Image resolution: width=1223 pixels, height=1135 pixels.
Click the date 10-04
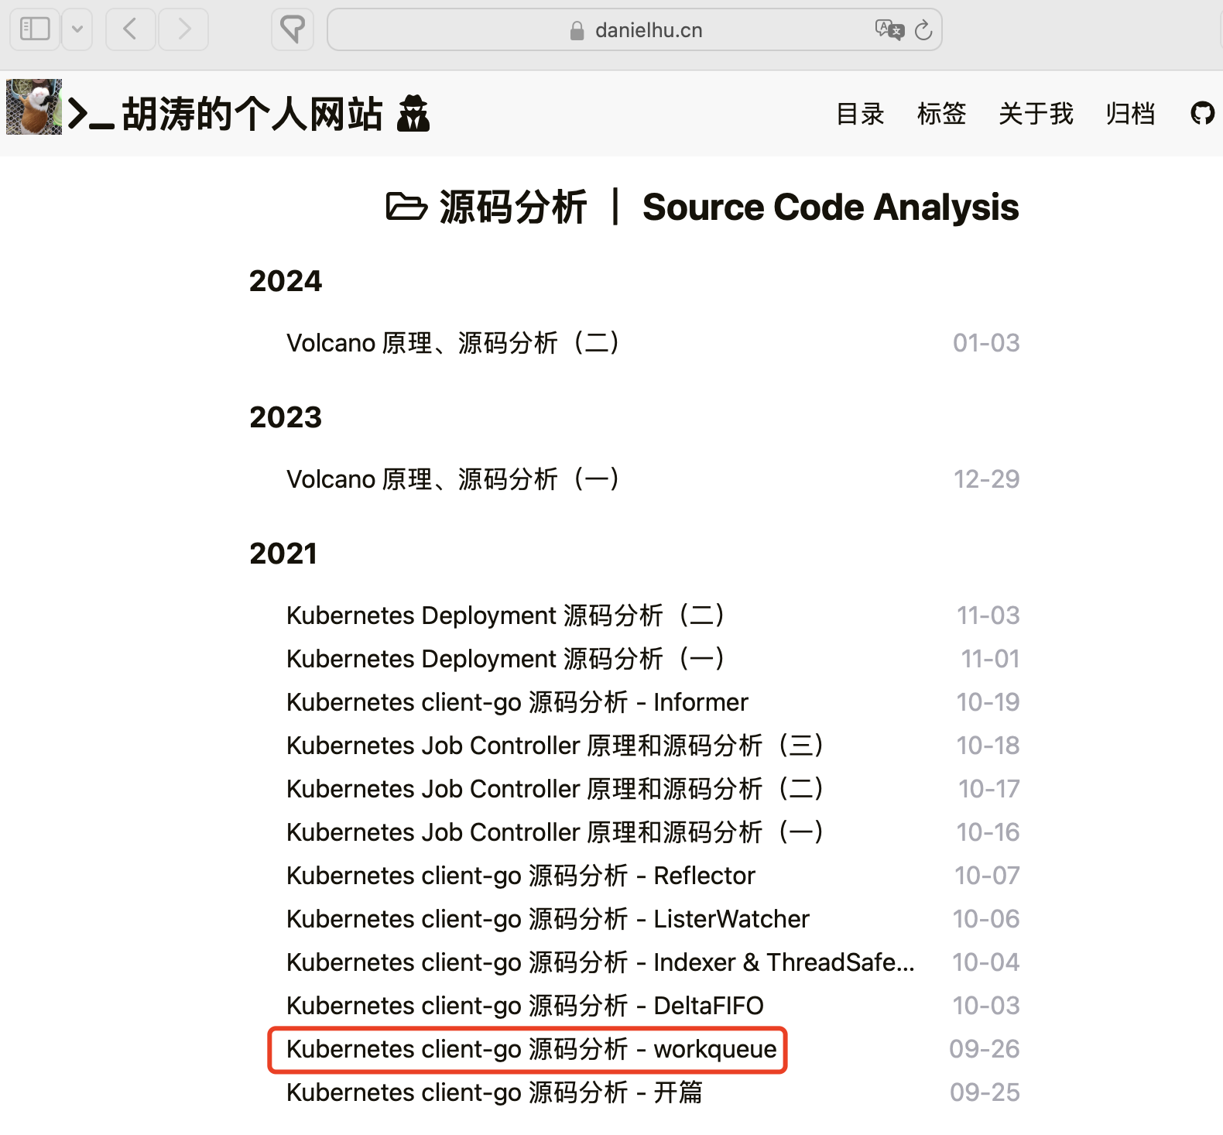coord(986,962)
